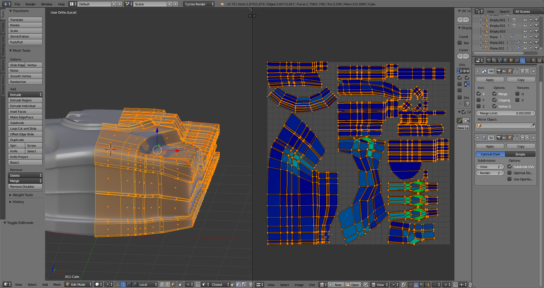Open the UVs menu in image editor
The width and height of the screenshot is (544, 288).
312,285
